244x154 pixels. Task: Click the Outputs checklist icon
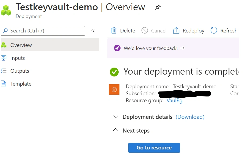point(4,71)
